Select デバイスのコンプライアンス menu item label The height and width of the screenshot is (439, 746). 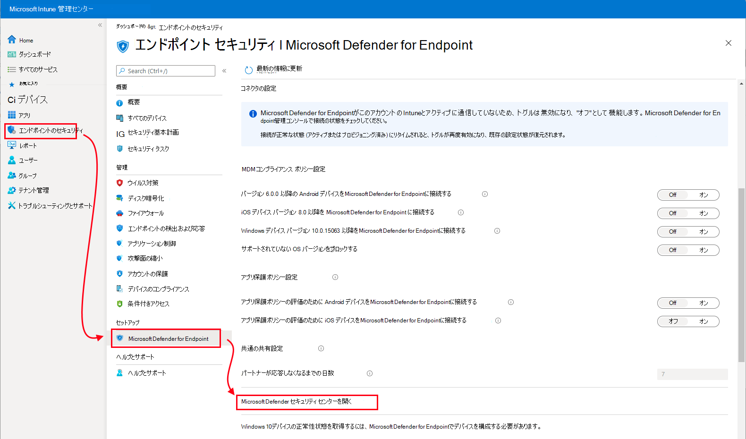[158, 289]
